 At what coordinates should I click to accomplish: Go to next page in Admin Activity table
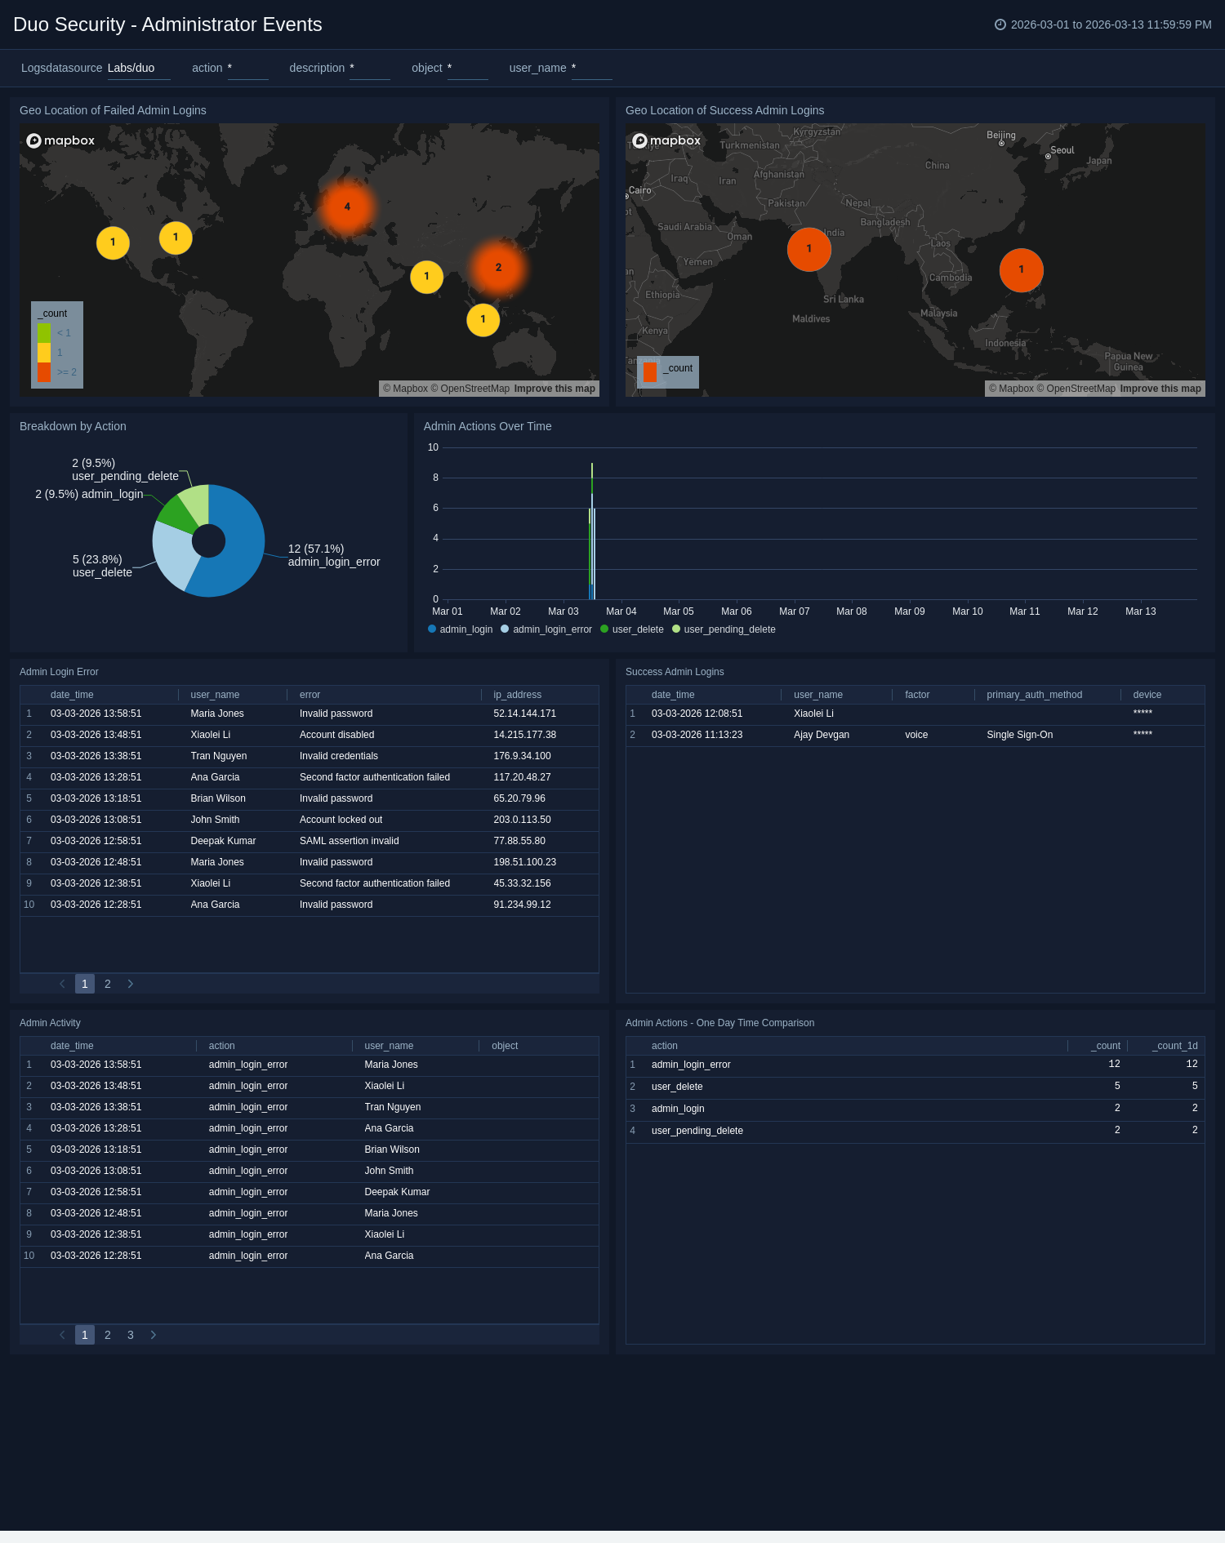pyautogui.click(x=154, y=1335)
